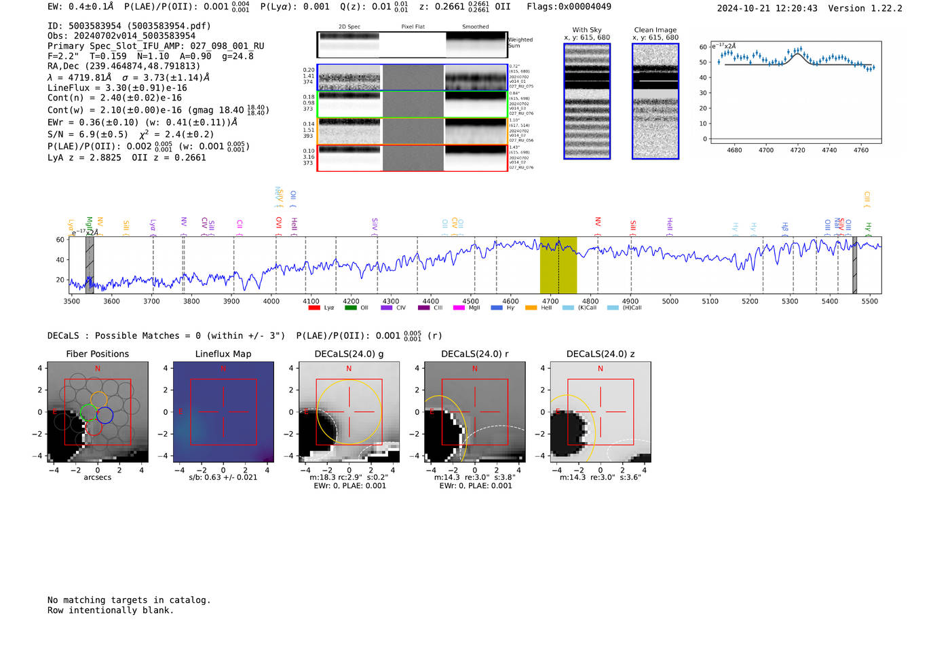
Task: Click the (H)CaII legend swatch
Action: [613, 308]
